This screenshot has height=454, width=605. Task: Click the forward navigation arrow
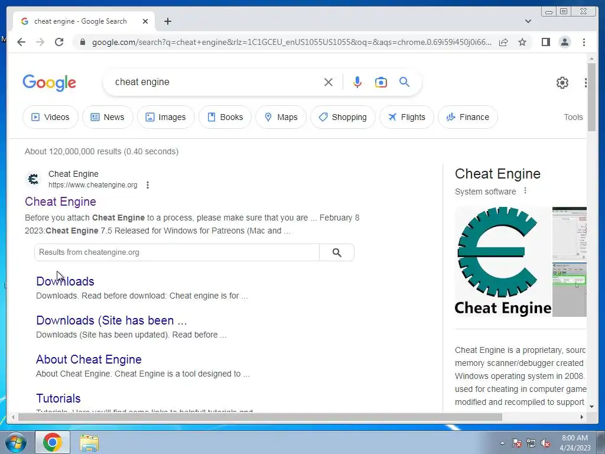[40, 42]
